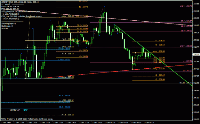Select the magenta '38.2 - 209.75' label
Screen dimensions: 200x124
(x=187, y=21)
